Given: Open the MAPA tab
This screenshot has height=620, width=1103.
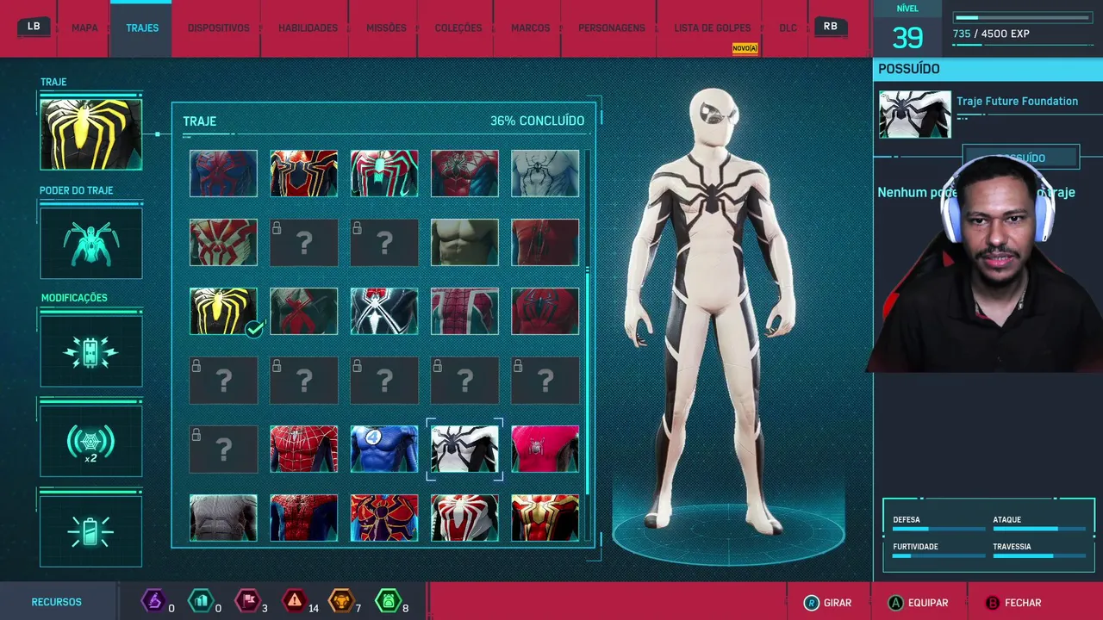Looking at the screenshot, I should [84, 28].
